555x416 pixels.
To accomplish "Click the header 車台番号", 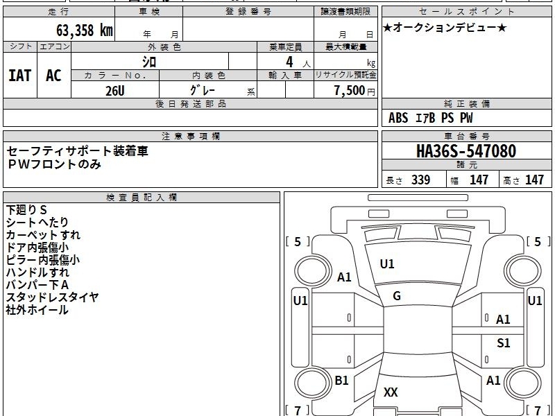I will (x=466, y=136).
